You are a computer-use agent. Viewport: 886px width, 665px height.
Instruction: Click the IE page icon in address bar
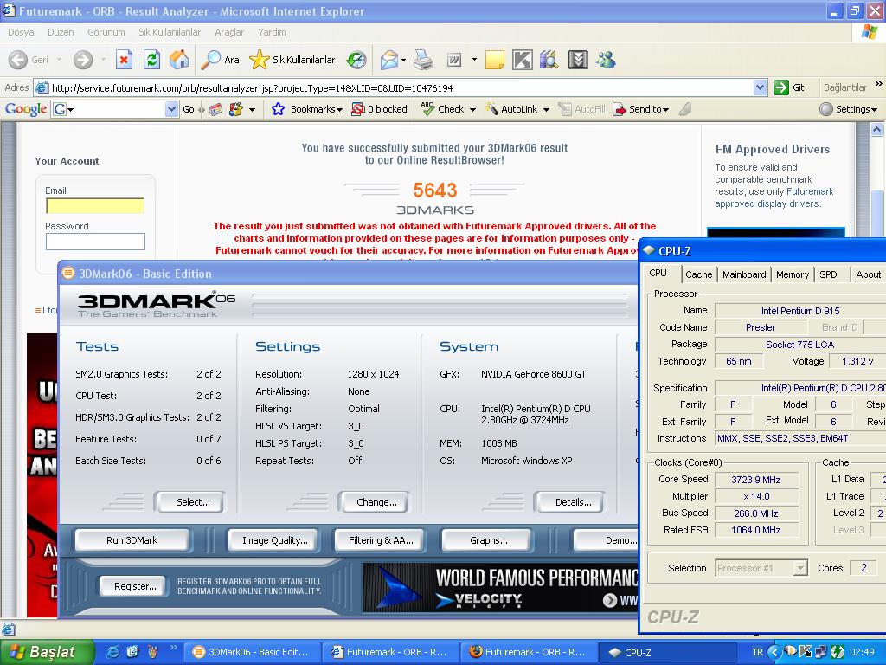pos(42,87)
